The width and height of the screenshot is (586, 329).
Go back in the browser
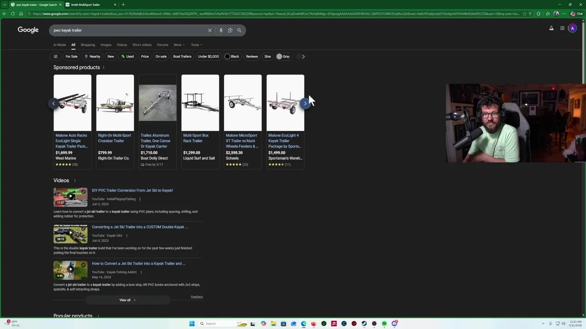tap(5, 14)
